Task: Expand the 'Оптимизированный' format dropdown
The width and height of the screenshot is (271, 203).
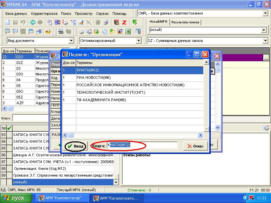Action: [139, 41]
